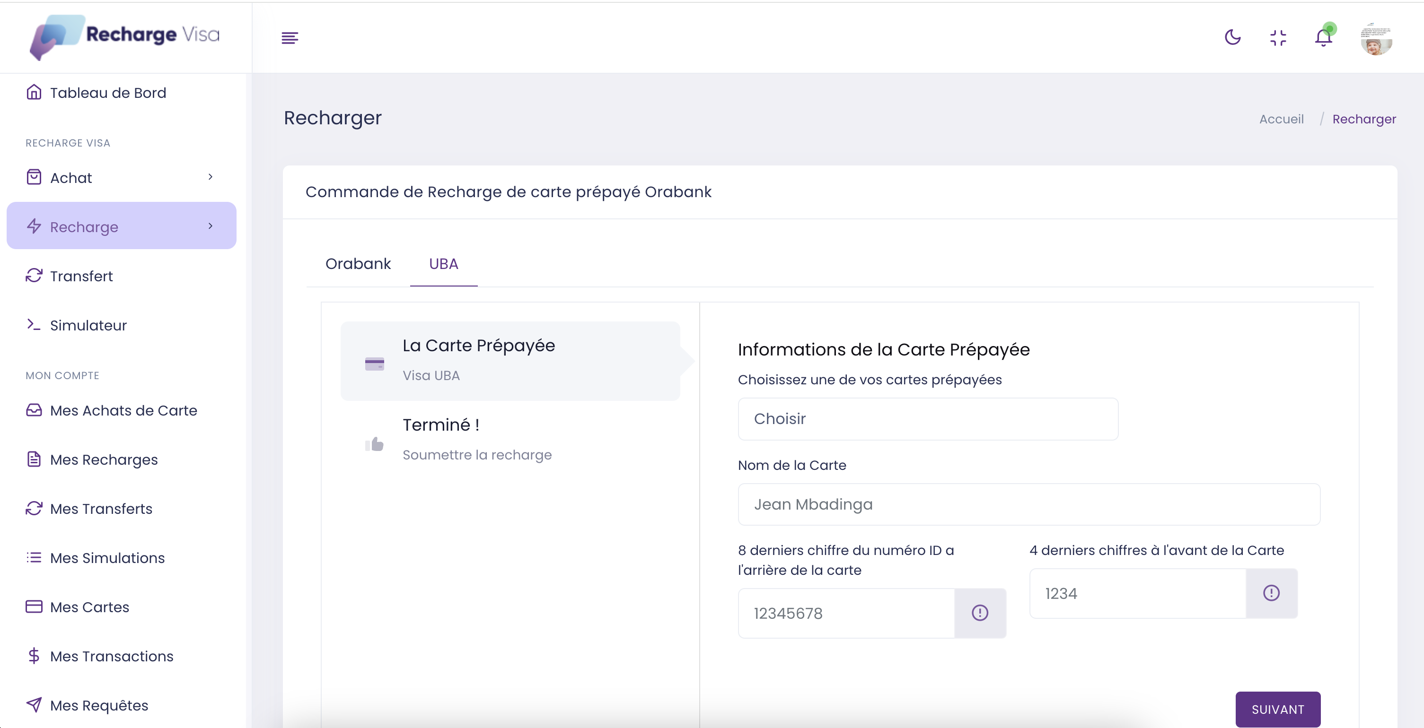This screenshot has width=1424, height=728.
Task: Toggle the sidebar hamburger menu
Action: point(290,37)
